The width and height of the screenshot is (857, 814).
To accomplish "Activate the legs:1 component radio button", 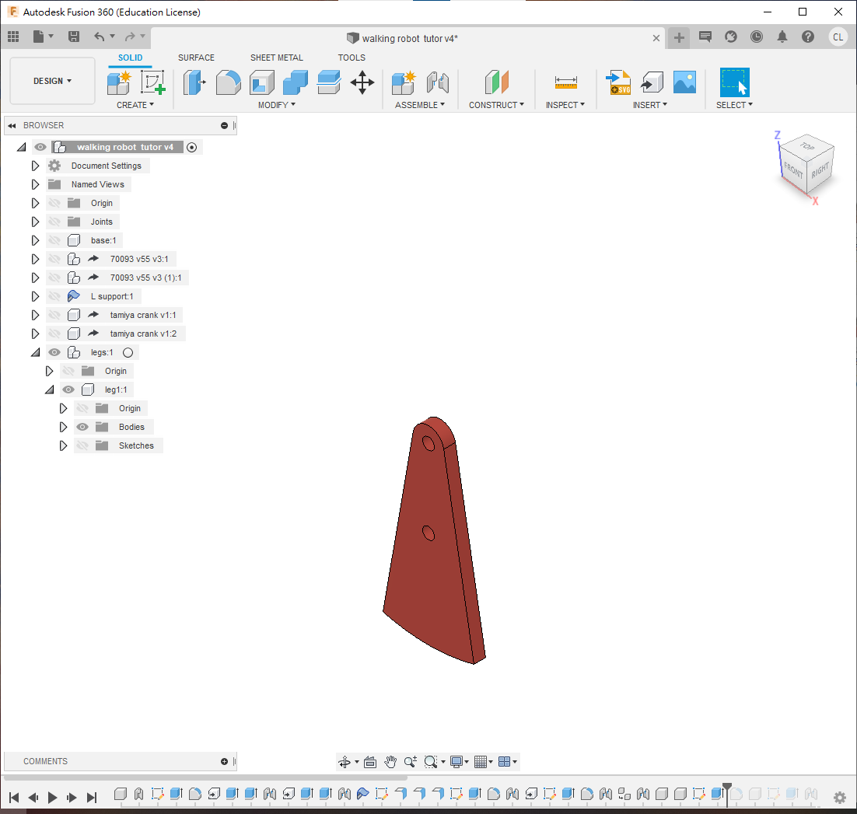I will [128, 352].
